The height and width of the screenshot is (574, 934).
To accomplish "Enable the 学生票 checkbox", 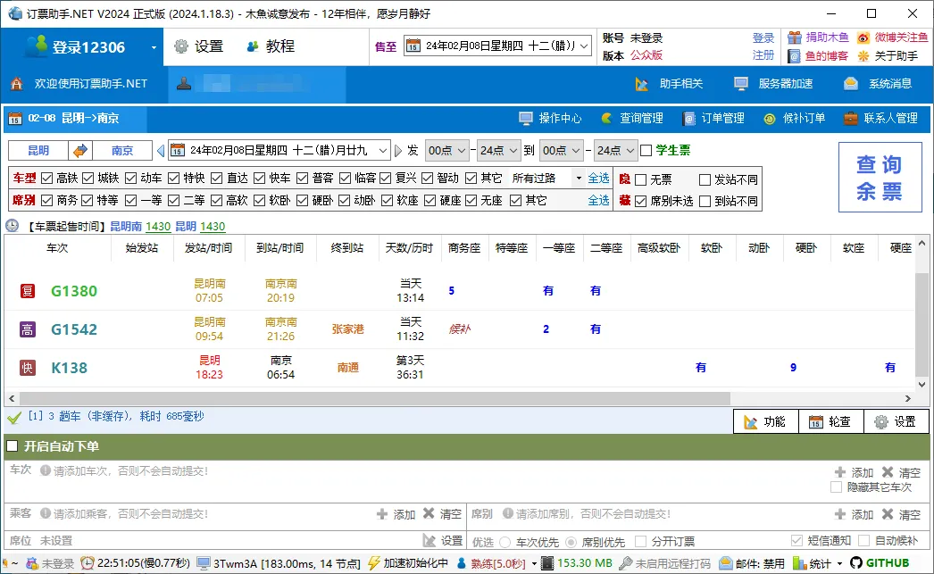I will (646, 151).
